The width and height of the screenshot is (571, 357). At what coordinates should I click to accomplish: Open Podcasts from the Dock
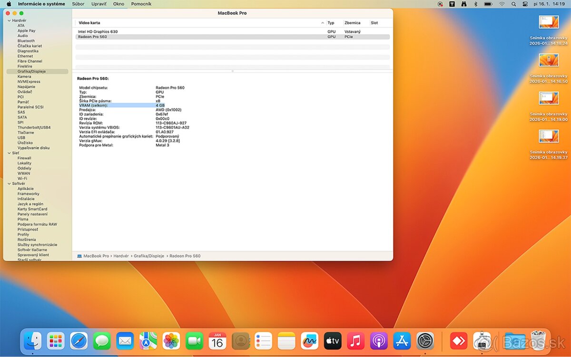click(x=378, y=341)
